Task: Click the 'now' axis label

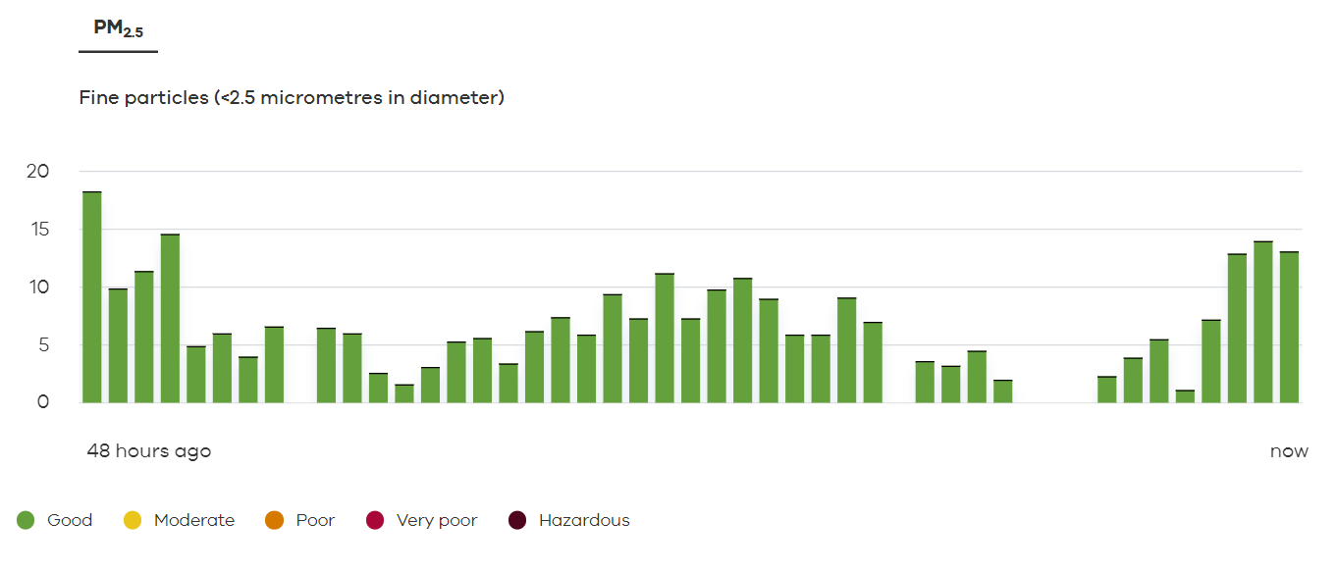Action: [x=1289, y=451]
